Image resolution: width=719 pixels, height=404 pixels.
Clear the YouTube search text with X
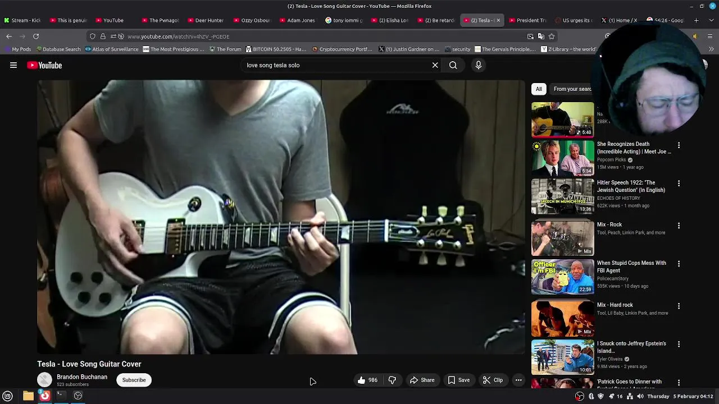(x=435, y=65)
